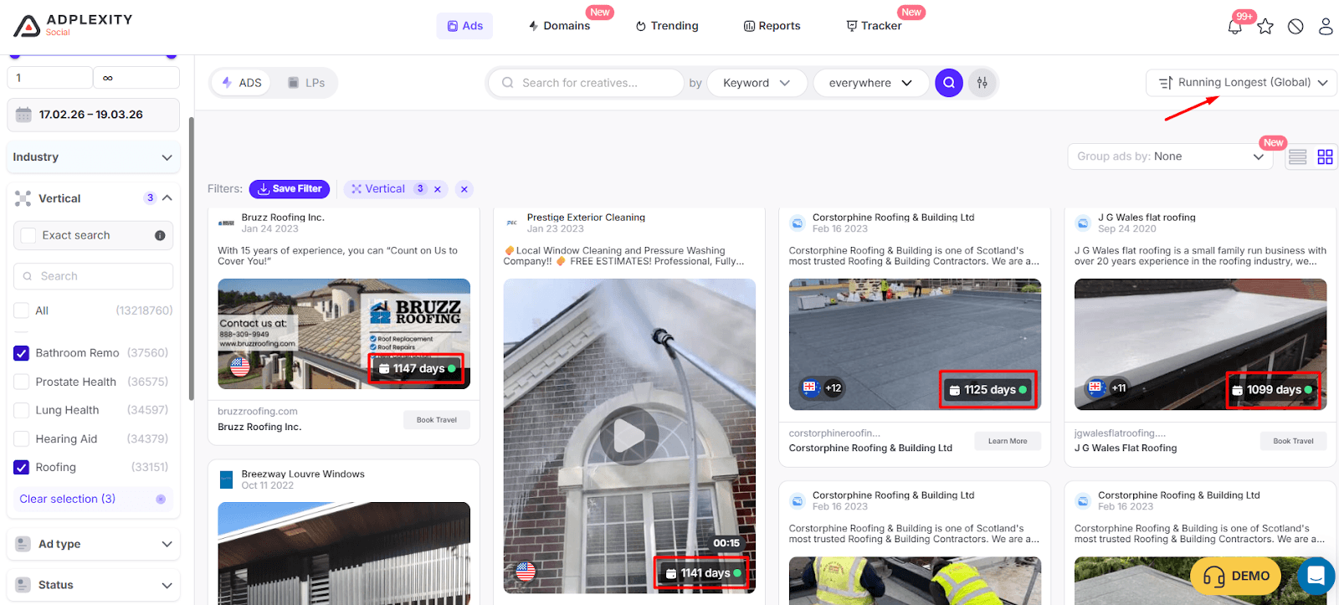The width and height of the screenshot is (1339, 605).
Task: Click Learn More on Corstorphine Roofing ad
Action: [x=1008, y=441]
